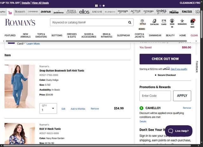Expand the QTY dropdown for Snap Button Tunic
Viewport: 203px width, 147px height.
(48, 108)
